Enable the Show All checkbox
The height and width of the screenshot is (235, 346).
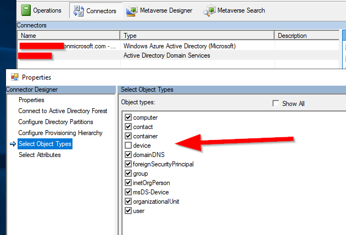tap(276, 103)
